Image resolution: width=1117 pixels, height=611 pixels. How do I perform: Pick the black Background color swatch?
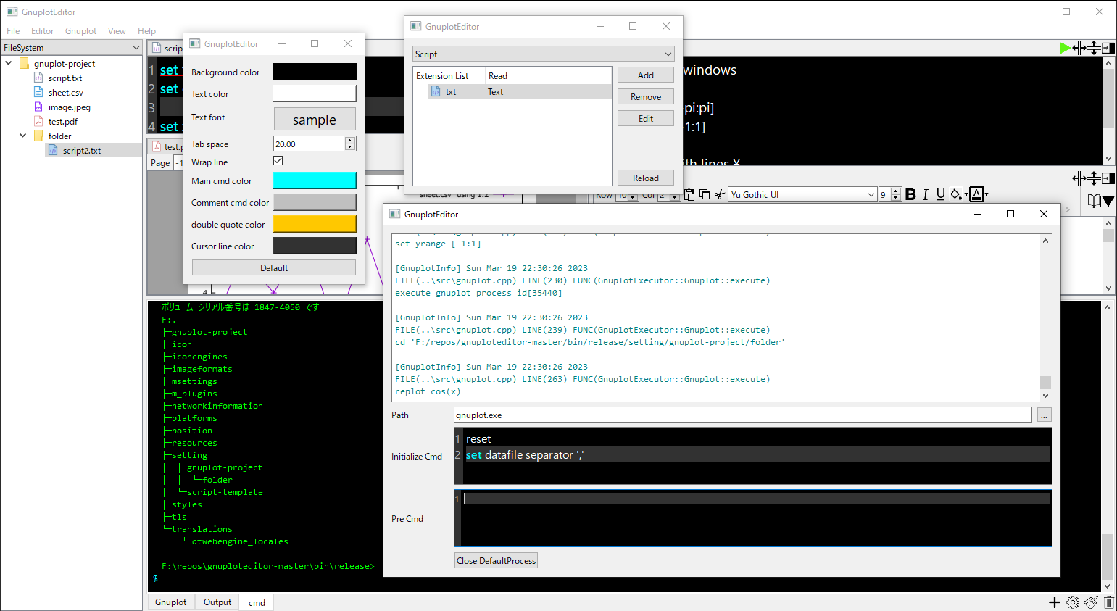coord(315,72)
